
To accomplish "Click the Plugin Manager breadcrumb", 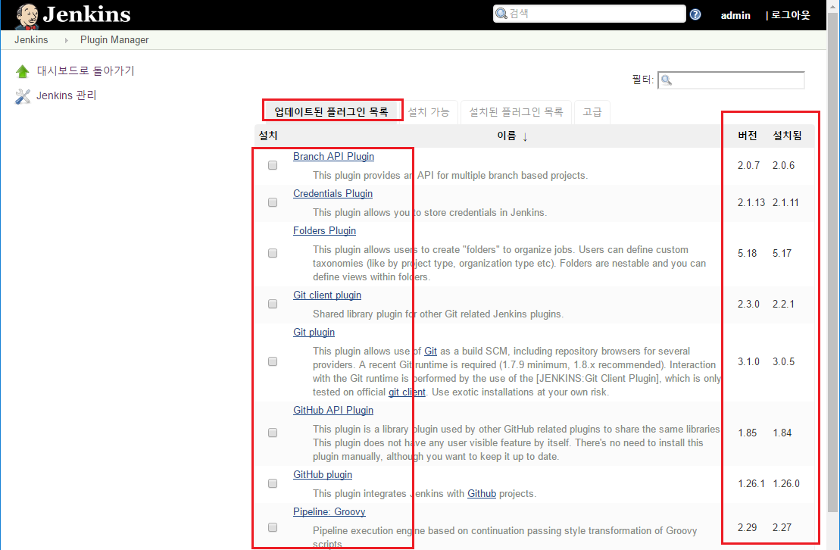I will click(114, 40).
